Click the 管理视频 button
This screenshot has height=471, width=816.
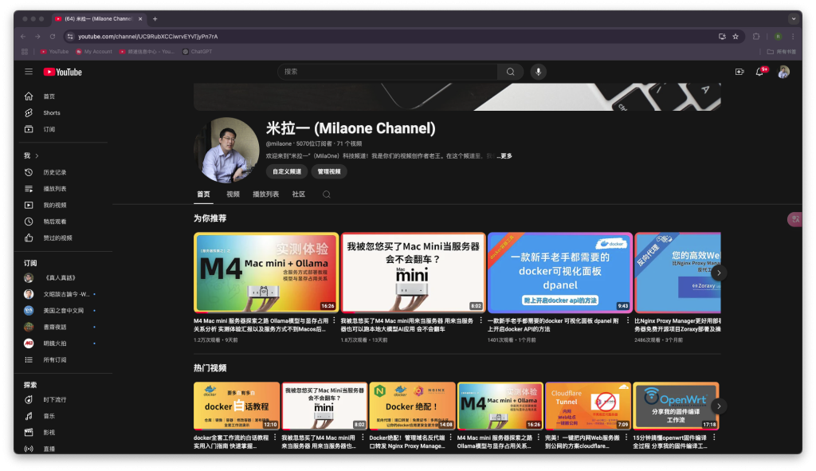coord(329,171)
